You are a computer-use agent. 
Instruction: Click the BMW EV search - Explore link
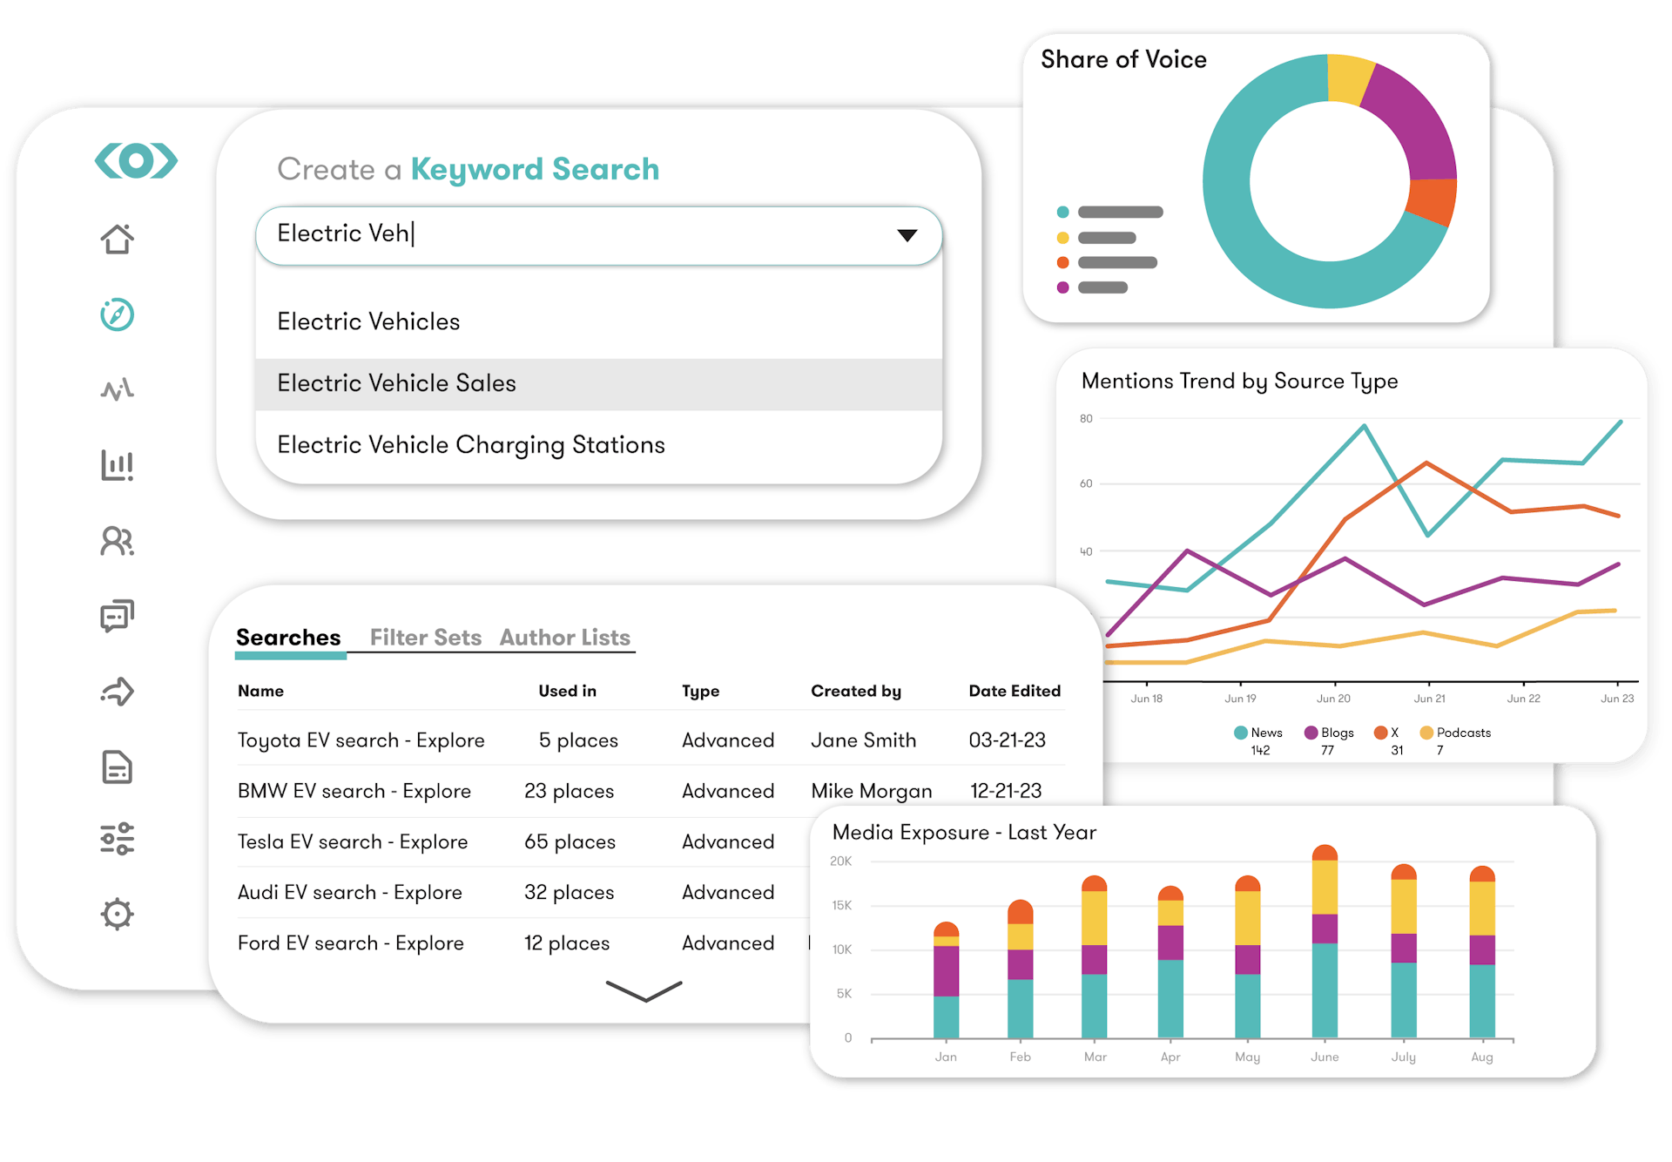(x=354, y=791)
